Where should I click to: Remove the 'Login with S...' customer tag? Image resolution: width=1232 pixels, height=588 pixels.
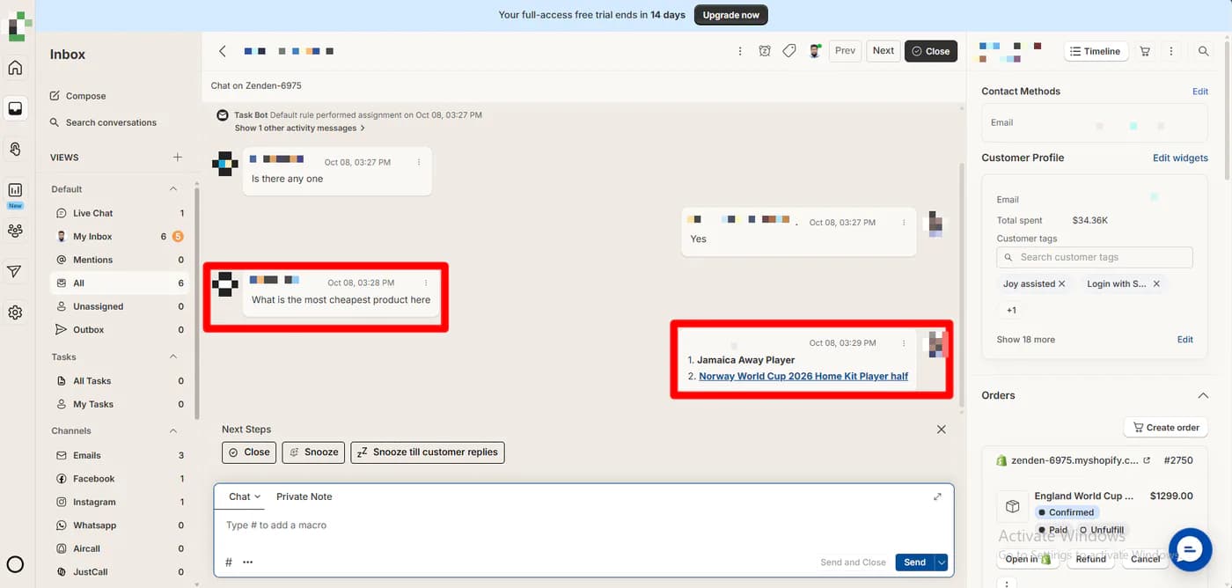[1156, 283]
